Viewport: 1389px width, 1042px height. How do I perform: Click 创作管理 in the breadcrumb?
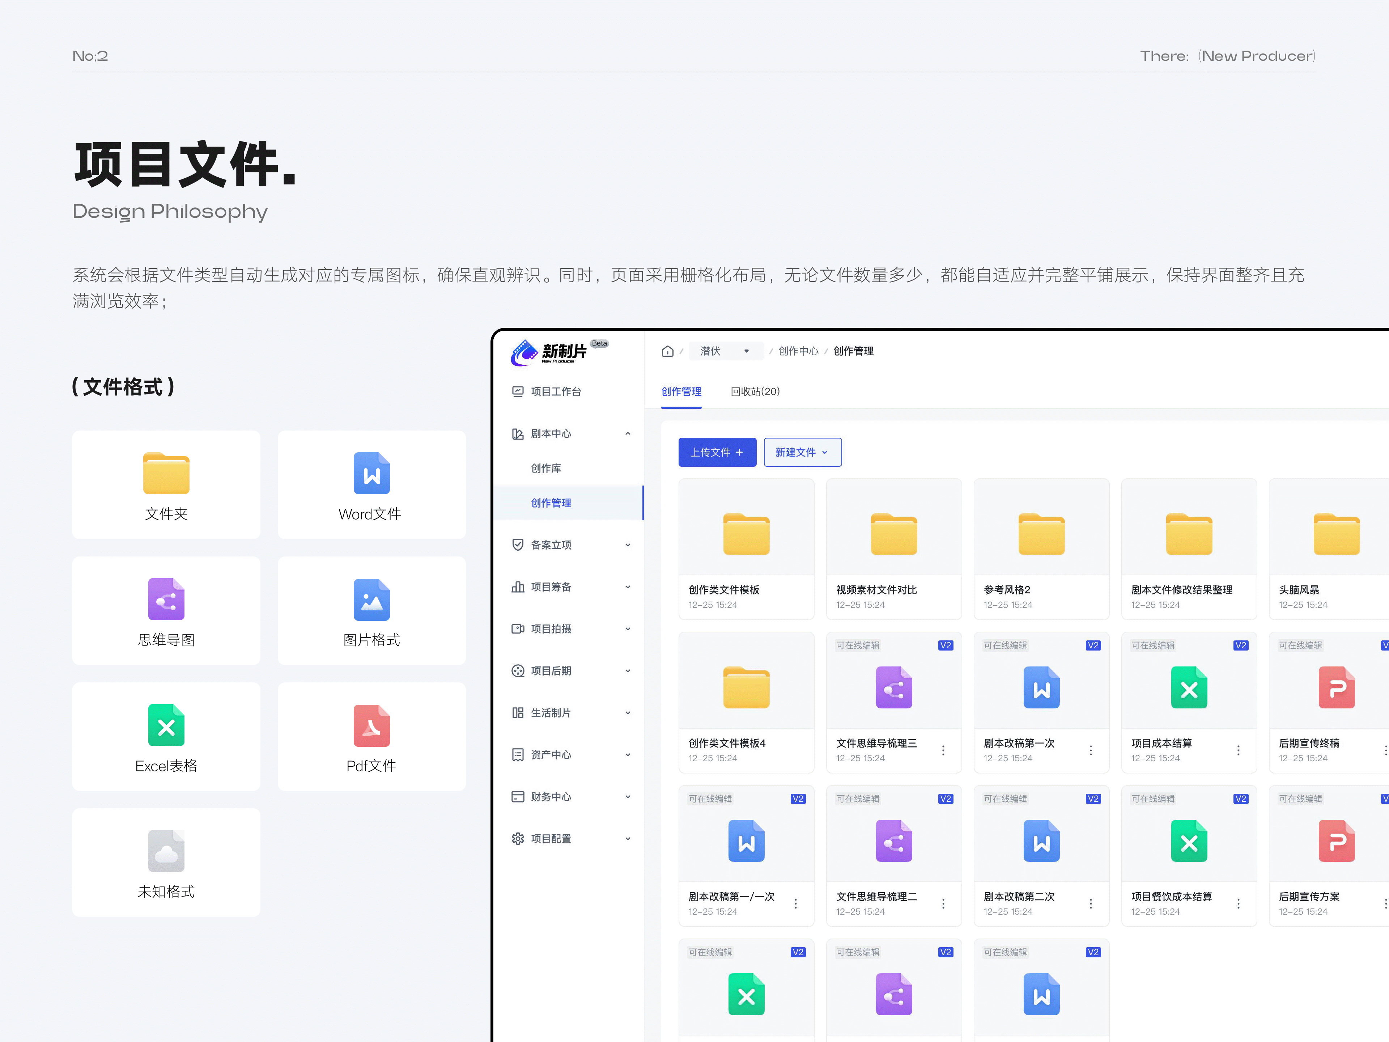pyautogui.click(x=853, y=351)
